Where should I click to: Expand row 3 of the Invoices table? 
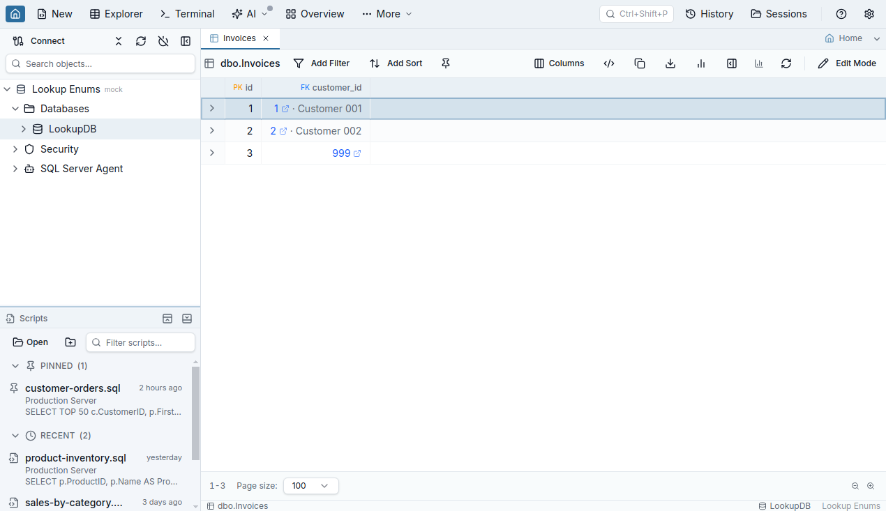[x=212, y=153]
